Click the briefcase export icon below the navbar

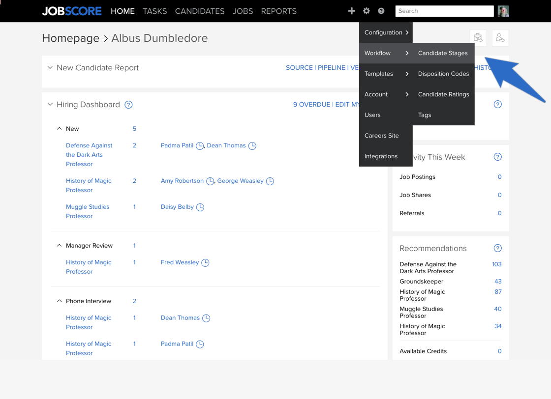[478, 38]
